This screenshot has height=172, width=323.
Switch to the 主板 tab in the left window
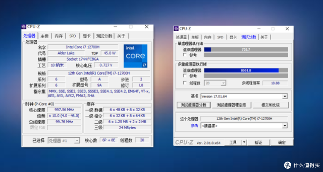point(45,36)
